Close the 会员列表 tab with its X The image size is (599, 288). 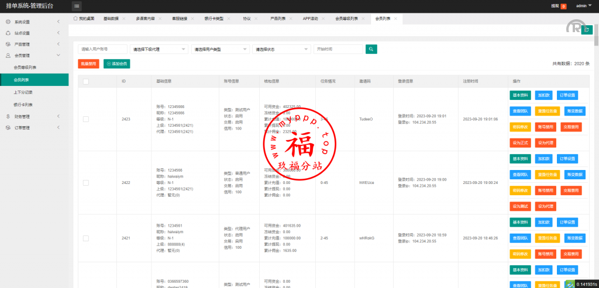point(396,19)
